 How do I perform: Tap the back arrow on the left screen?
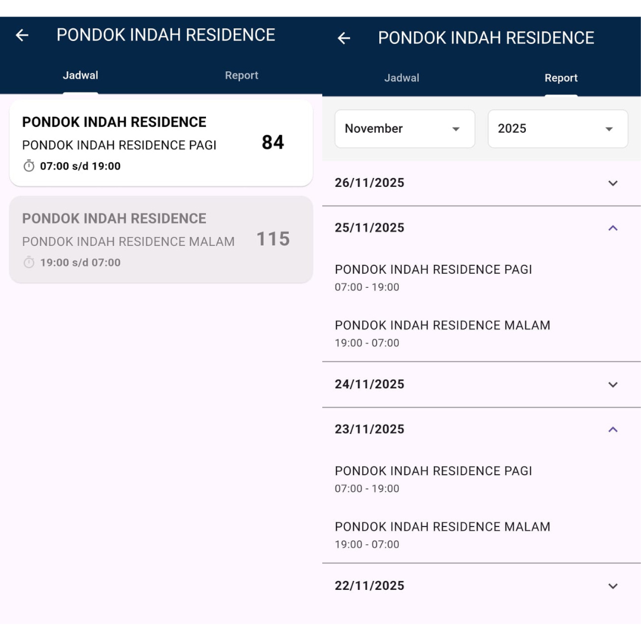pos(22,36)
